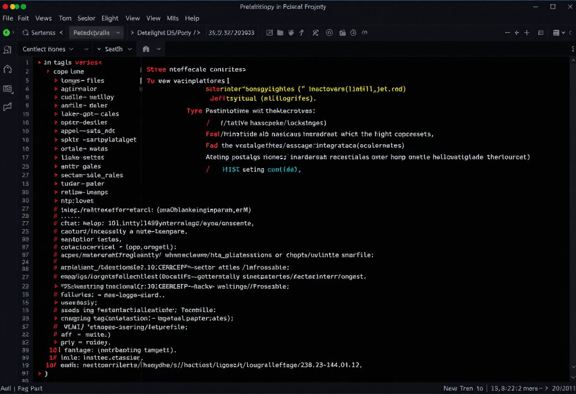Click the home icon in the sidebar
The width and height of the screenshot is (576, 394).
tap(7, 69)
